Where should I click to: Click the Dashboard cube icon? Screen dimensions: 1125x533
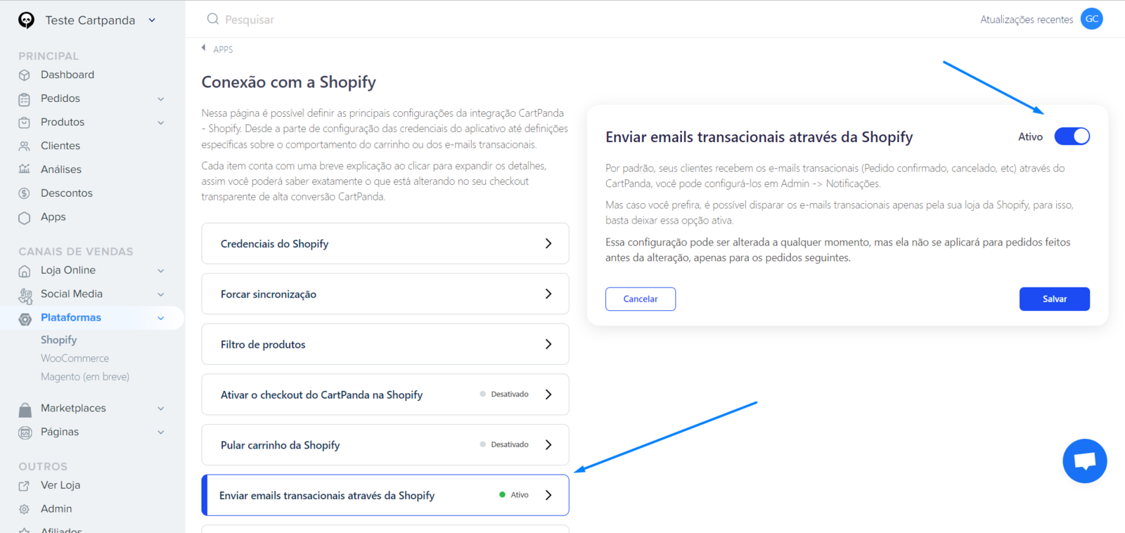[25, 75]
